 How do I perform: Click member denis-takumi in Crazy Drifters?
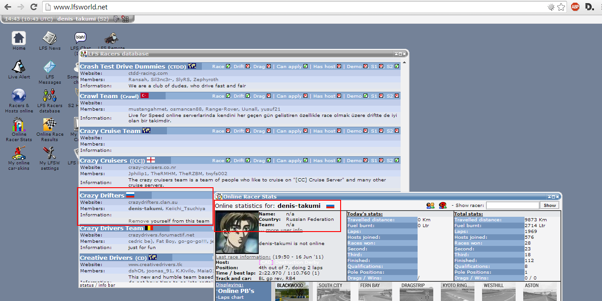point(145,208)
